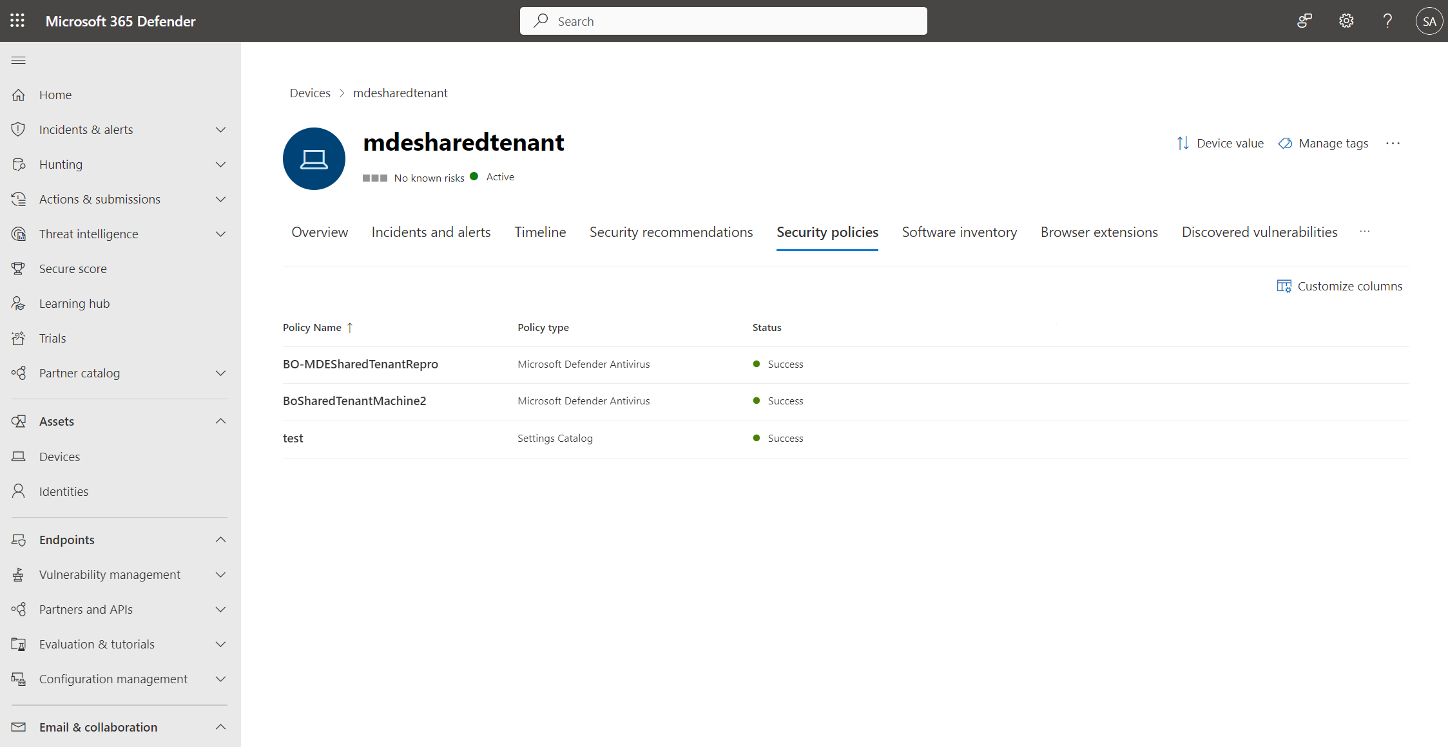Screen dimensions: 1448x747
Task: Click the Search bar icon
Action: click(541, 21)
